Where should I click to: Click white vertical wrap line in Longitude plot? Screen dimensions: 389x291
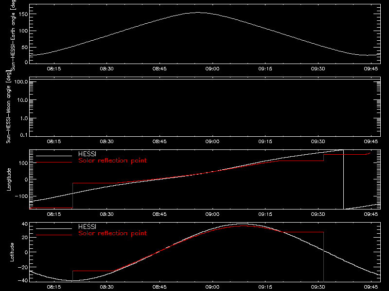coord(343,179)
